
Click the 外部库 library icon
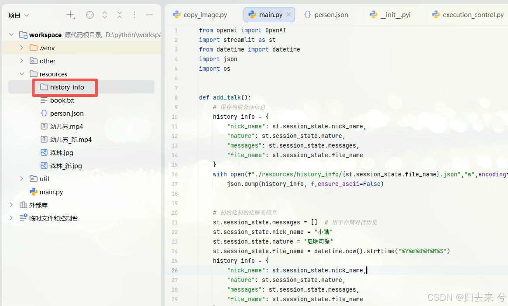click(23, 205)
